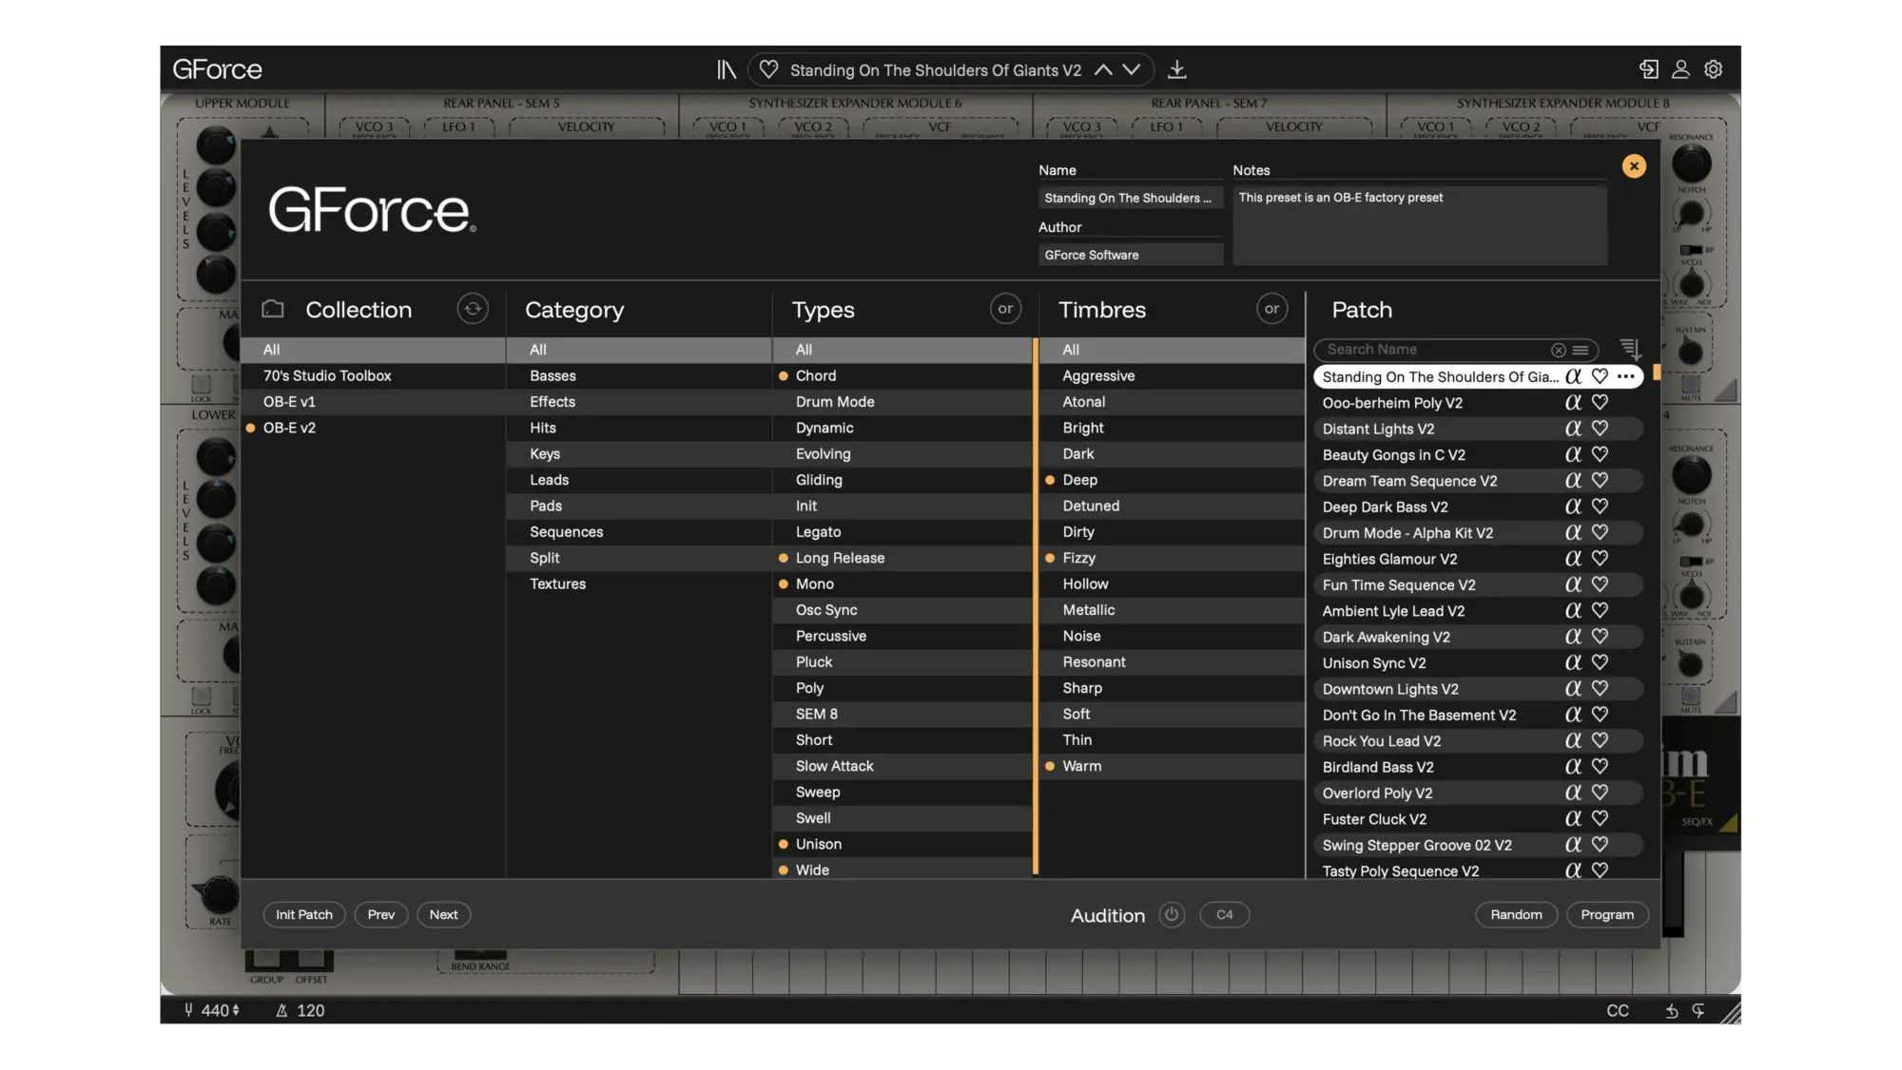Go to next preset with down chevron
This screenshot has height=1070, width=1902.
pyautogui.click(x=1132, y=69)
